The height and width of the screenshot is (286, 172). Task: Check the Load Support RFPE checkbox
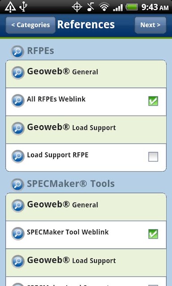tap(153, 157)
